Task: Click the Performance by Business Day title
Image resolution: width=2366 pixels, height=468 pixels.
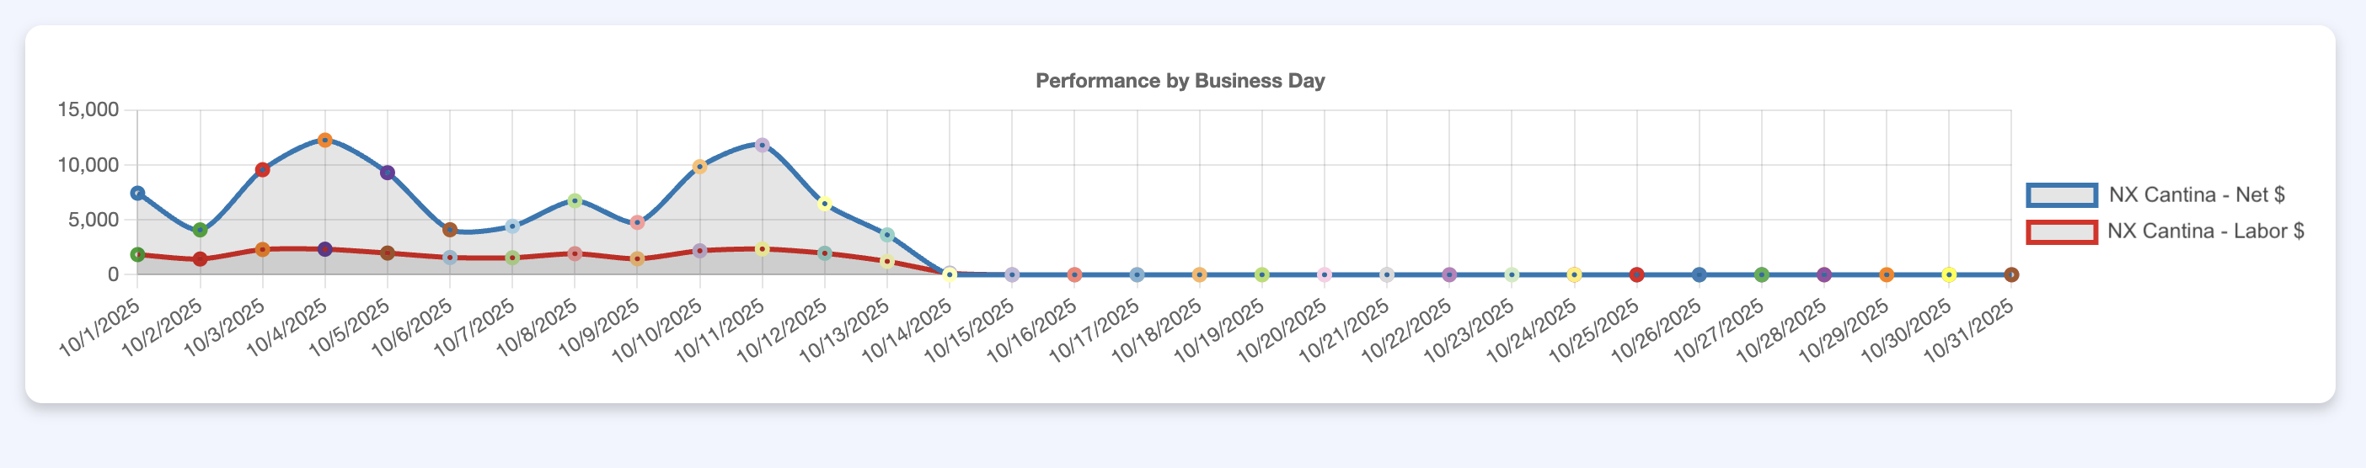Action: [1180, 81]
